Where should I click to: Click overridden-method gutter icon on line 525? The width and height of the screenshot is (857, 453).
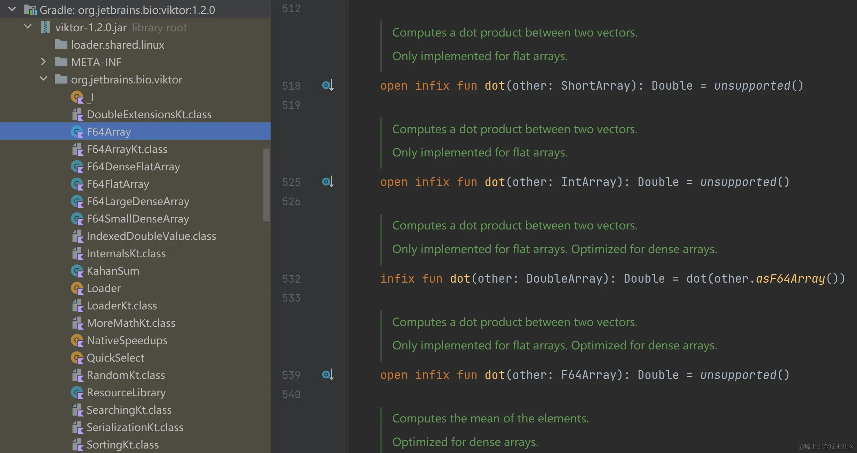click(328, 182)
